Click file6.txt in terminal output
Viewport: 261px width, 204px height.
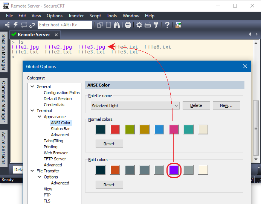pyautogui.click(x=158, y=47)
